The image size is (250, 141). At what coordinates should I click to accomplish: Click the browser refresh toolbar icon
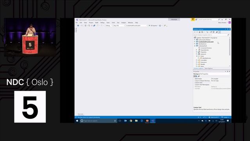click(160, 25)
